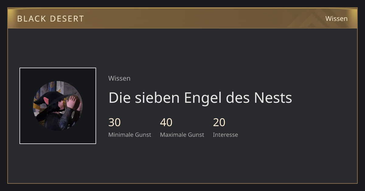Click the BLACK DESERT header title
Screen dimensions: 365x191
pyautogui.click(x=50, y=18)
